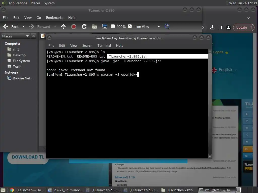Click the terminal vertical scrollbar
Viewport: 258px width, 193px height.
point(210,104)
